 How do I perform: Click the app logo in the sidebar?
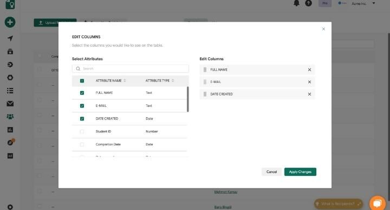click(x=10, y=4)
